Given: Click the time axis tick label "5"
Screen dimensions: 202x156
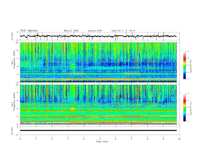Looking at the screenshot, I should pyautogui.click(x=100, y=139).
